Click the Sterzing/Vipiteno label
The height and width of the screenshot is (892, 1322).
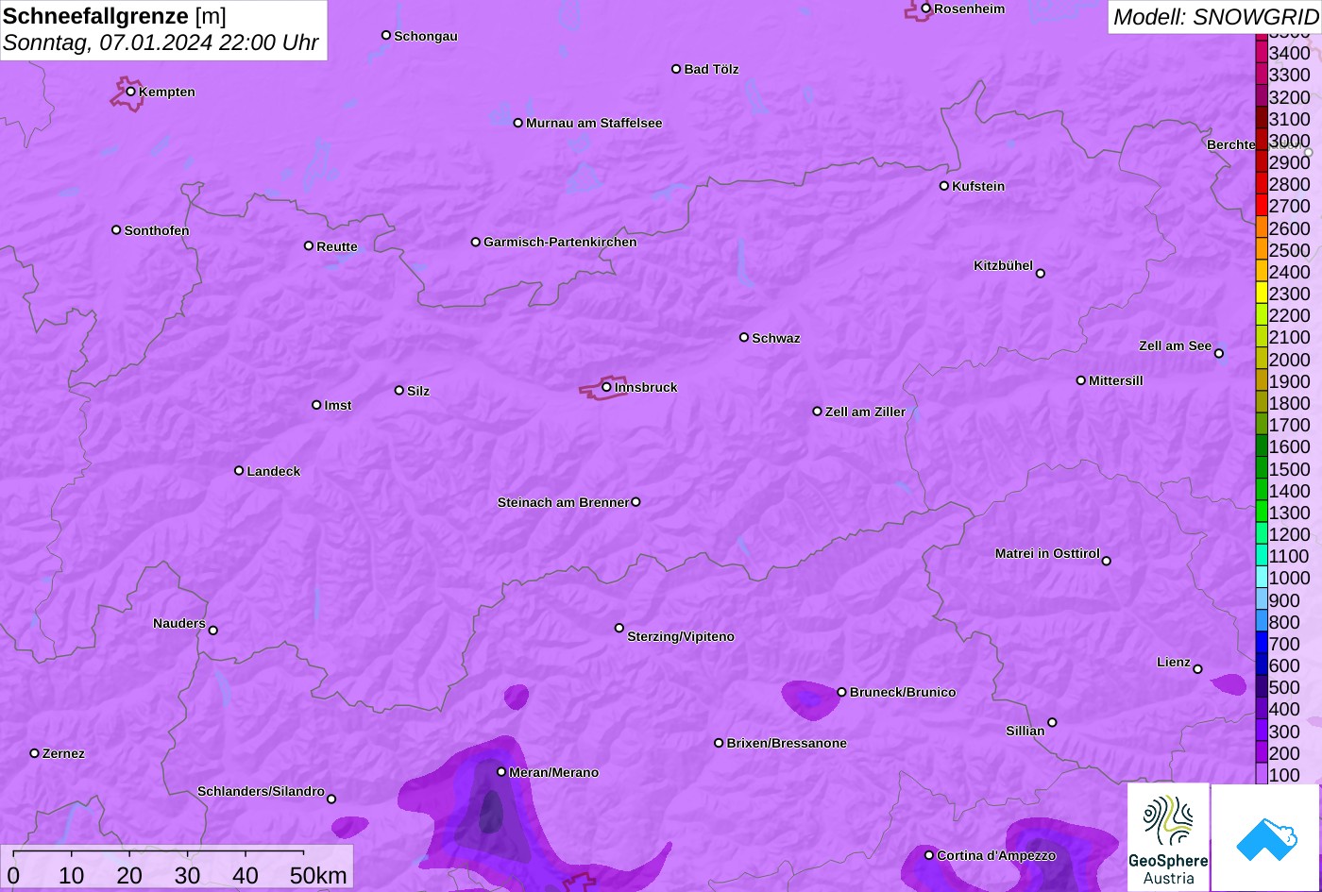click(681, 637)
